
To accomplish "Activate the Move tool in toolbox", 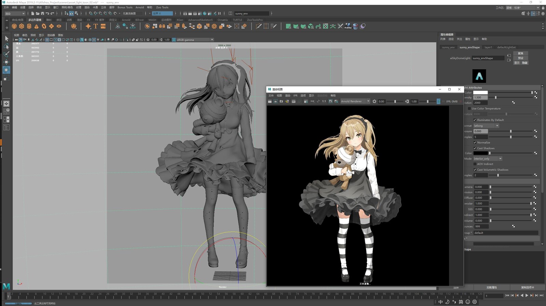I will point(6,62).
